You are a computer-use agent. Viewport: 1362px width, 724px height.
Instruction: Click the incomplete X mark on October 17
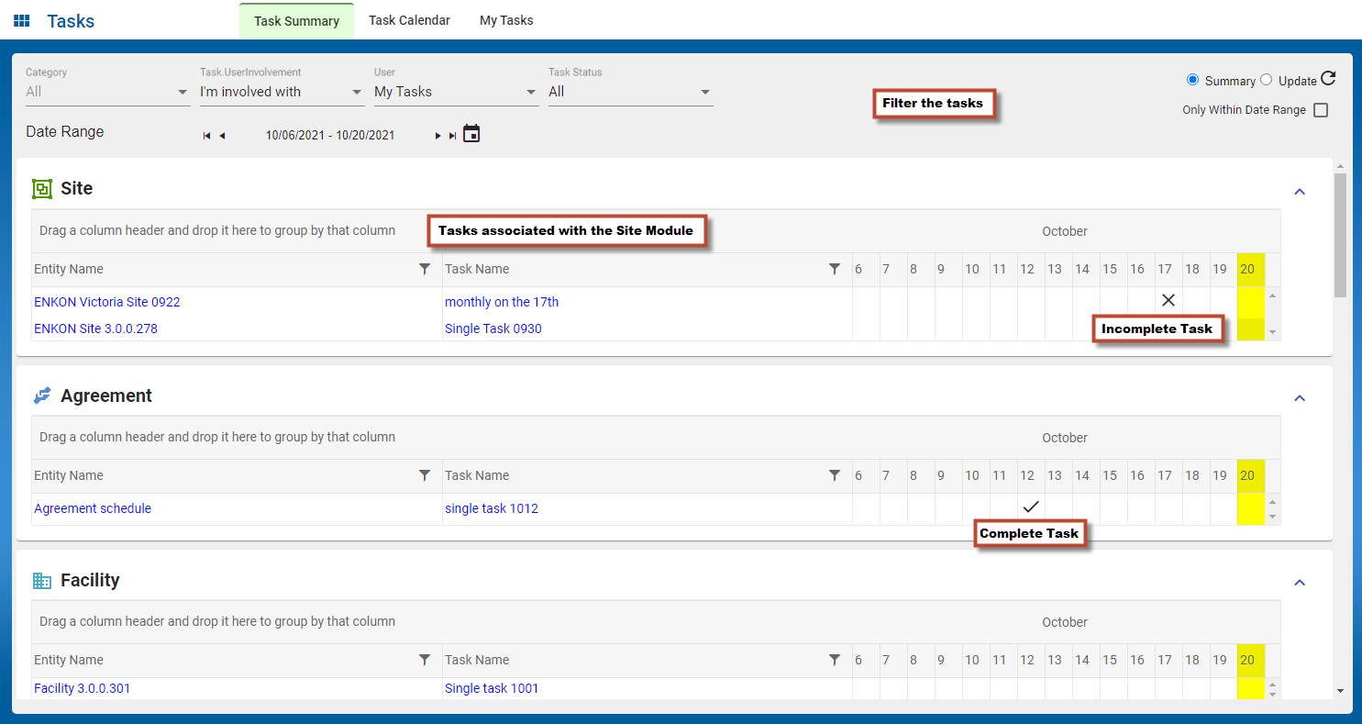(1168, 300)
